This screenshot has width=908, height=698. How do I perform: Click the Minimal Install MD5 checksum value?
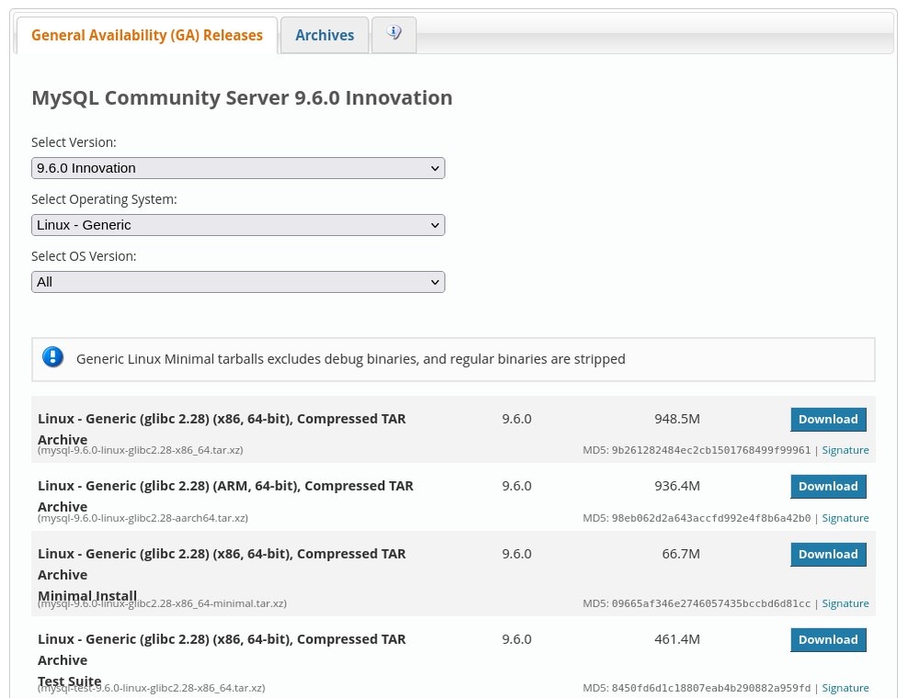click(710, 603)
